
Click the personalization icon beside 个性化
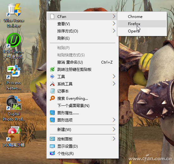52,153
